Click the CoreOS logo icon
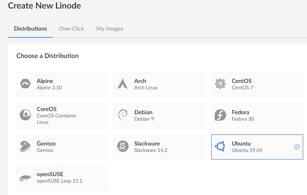 click(25, 115)
